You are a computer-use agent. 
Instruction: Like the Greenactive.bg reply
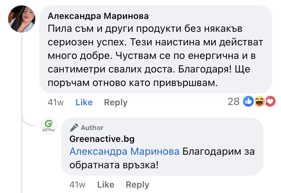[x=106, y=185]
